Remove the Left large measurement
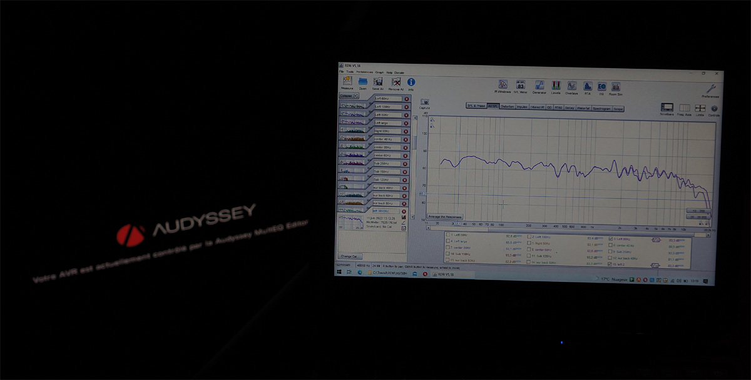Screen dimensions: 751x380 (406, 123)
